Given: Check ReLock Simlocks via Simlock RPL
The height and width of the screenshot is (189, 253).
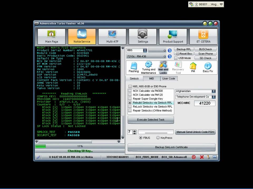Looking at the screenshot, I should point(130,107).
